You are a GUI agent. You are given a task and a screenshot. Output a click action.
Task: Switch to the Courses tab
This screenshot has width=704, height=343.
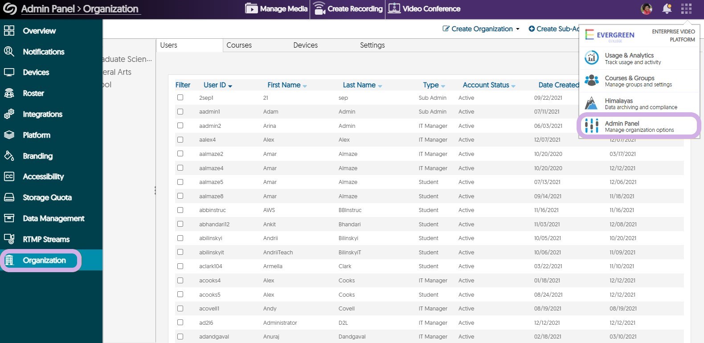239,45
